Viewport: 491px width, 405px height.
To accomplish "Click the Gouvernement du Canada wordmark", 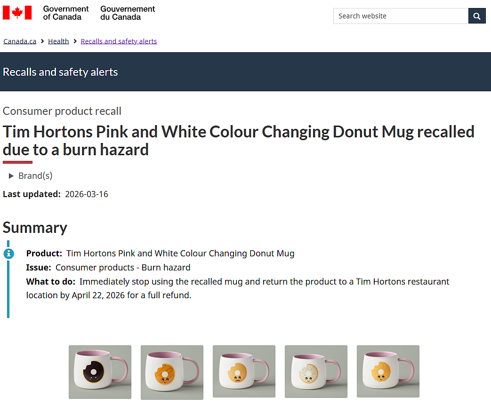I will click(128, 13).
